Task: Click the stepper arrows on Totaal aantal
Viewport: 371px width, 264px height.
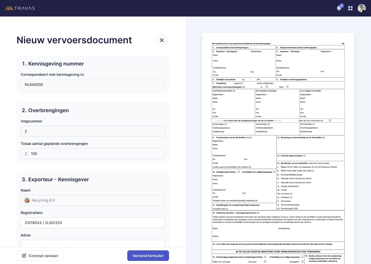Action: point(26,154)
